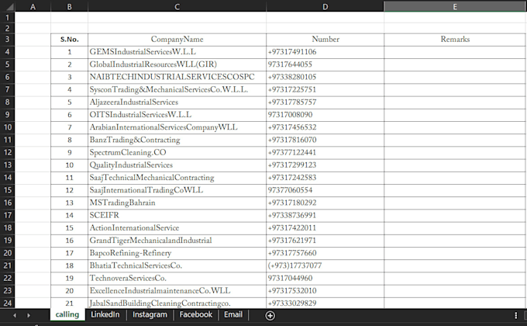Select cell GlobalIndustrialResourcesWLL(GIR)

click(x=177, y=64)
